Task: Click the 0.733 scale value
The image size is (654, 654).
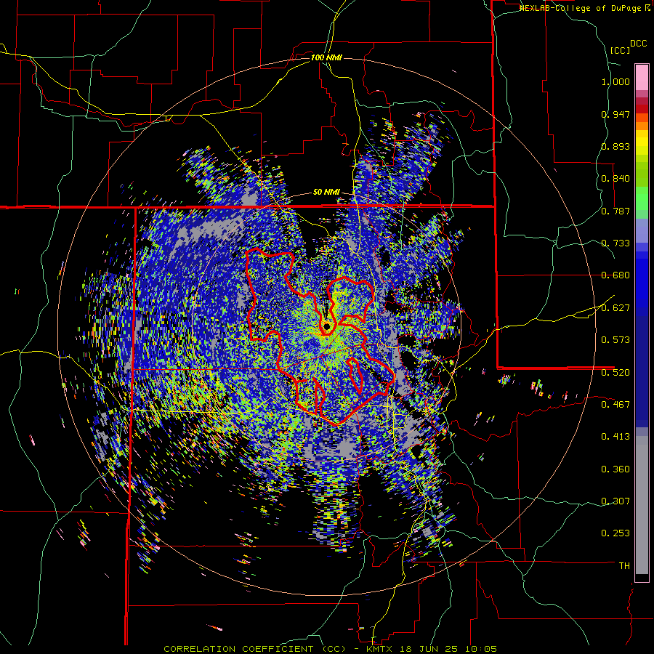Action: coord(615,243)
